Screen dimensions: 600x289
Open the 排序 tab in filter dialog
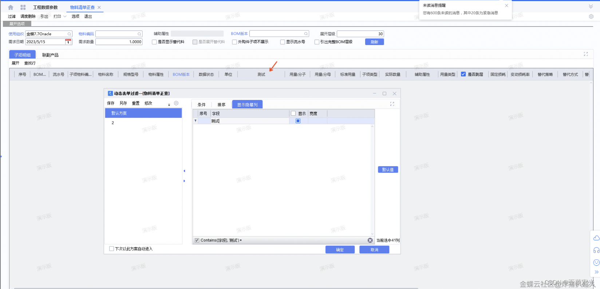pyautogui.click(x=221, y=105)
